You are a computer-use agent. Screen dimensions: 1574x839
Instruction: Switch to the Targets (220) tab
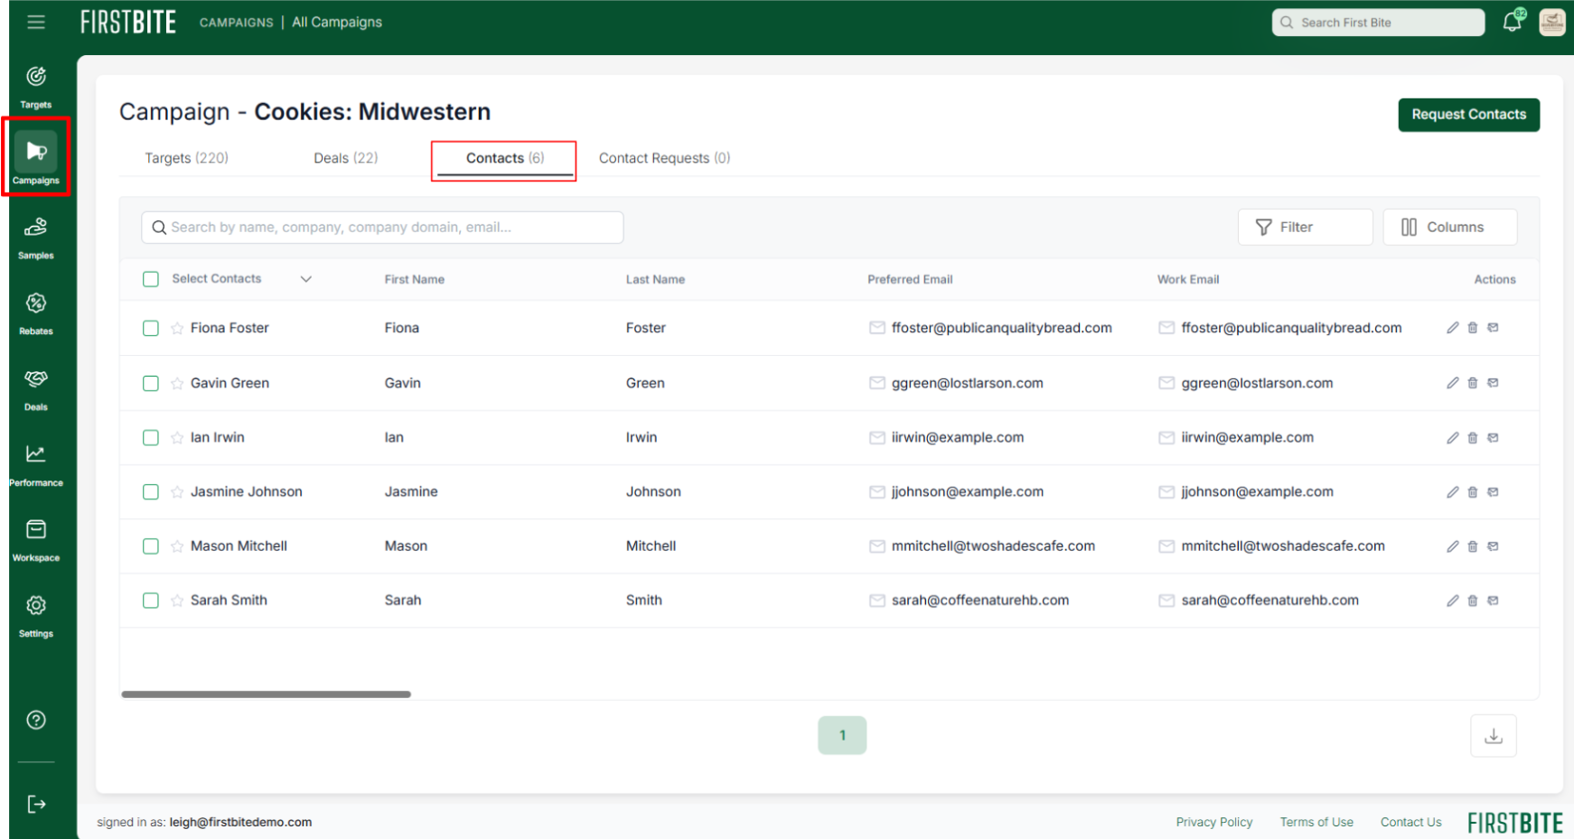[x=187, y=158]
